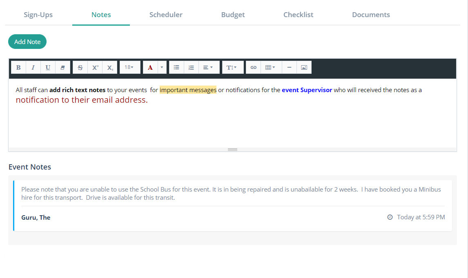Insert a hyperlink
This screenshot has height=278, width=468.
click(x=254, y=67)
